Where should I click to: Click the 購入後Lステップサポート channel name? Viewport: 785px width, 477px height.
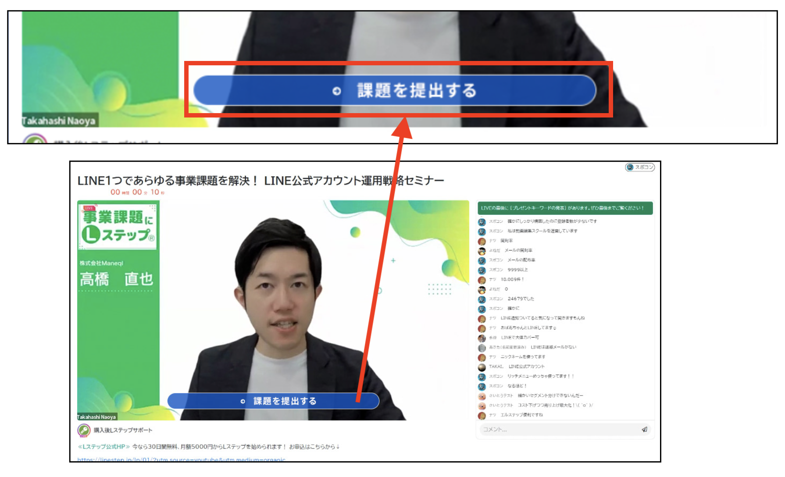click(x=123, y=431)
